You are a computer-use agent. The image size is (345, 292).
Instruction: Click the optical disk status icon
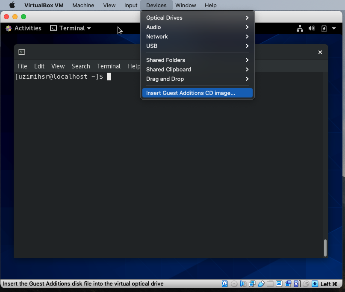[x=234, y=284]
